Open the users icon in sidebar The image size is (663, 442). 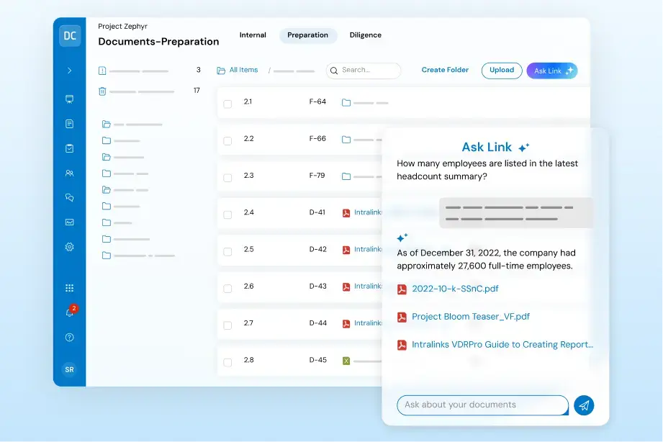(x=70, y=173)
